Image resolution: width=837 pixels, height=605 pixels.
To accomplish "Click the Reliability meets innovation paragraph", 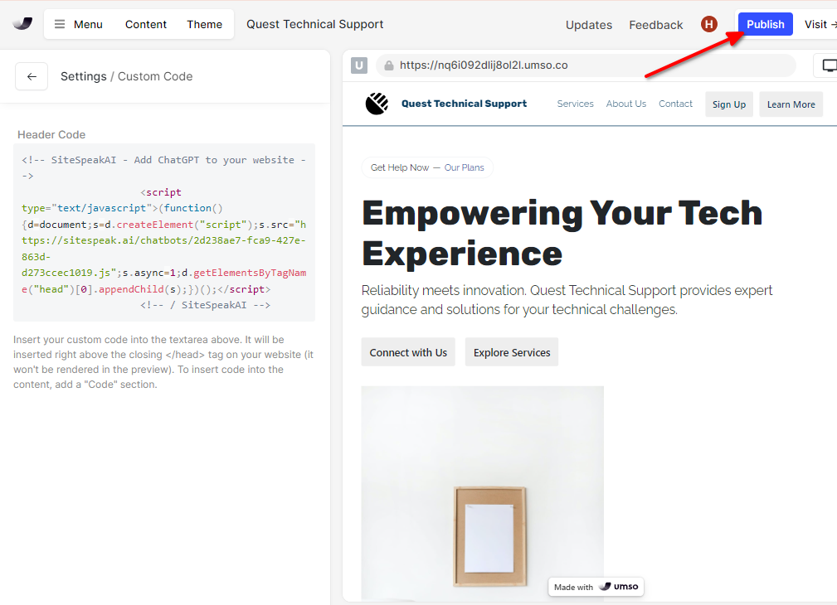I will click(x=567, y=300).
